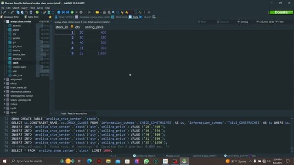The height and width of the screenshot is (165, 294).
Task: Click the Print icon in toolbar
Action: click(x=31, y=12)
